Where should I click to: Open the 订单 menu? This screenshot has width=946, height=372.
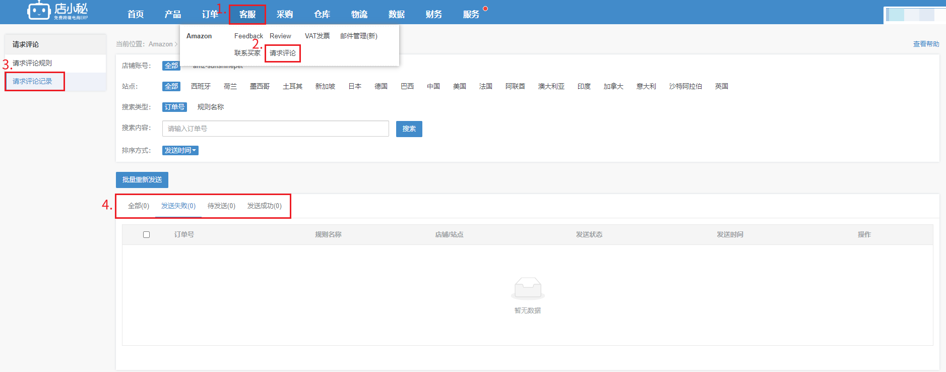coord(210,14)
